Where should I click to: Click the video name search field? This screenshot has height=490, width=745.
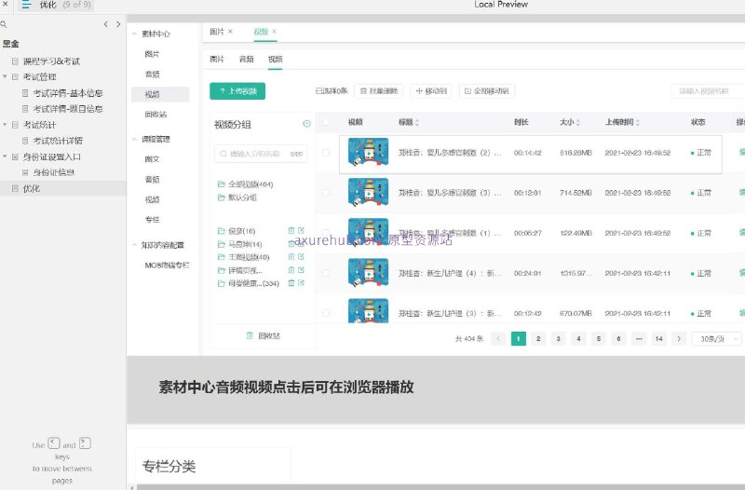click(708, 90)
